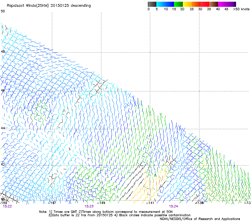Click the legend tick label 25
Screen dimensions: 251x221
[x=192, y=9]
